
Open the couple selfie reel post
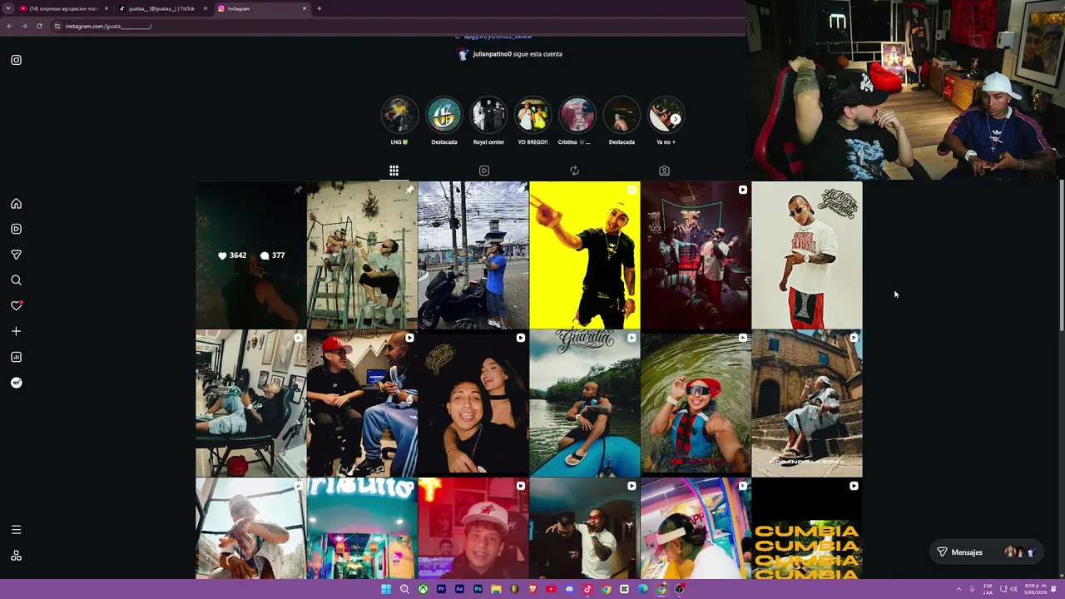(x=473, y=403)
